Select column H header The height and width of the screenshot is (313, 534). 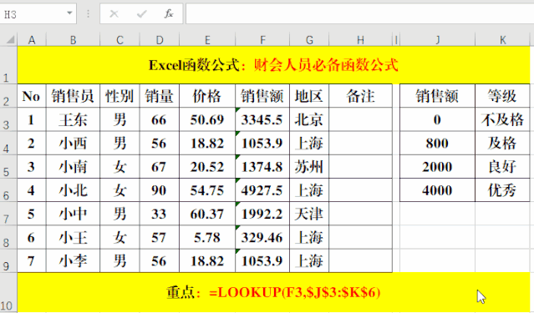(361, 40)
